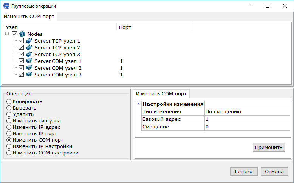Click the Server.TCP узел 3 node icon
294x183 pixels.
coord(29,54)
